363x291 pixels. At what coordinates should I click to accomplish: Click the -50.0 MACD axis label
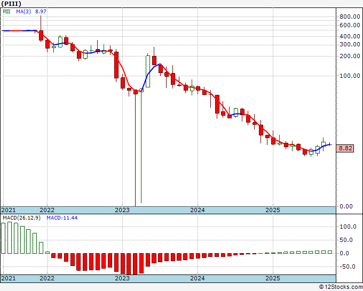coord(348,266)
